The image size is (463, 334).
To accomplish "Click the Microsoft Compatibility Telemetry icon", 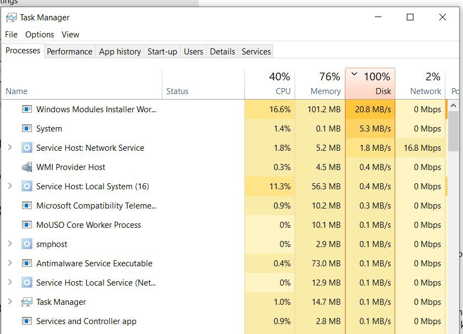I will tap(27, 205).
